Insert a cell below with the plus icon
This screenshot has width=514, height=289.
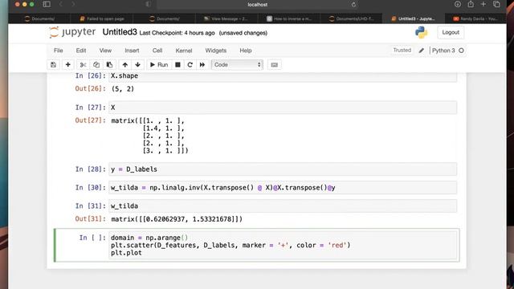point(67,65)
